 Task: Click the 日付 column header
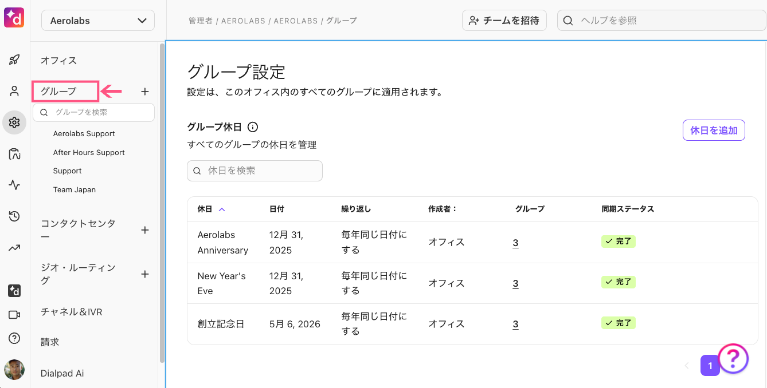click(277, 209)
